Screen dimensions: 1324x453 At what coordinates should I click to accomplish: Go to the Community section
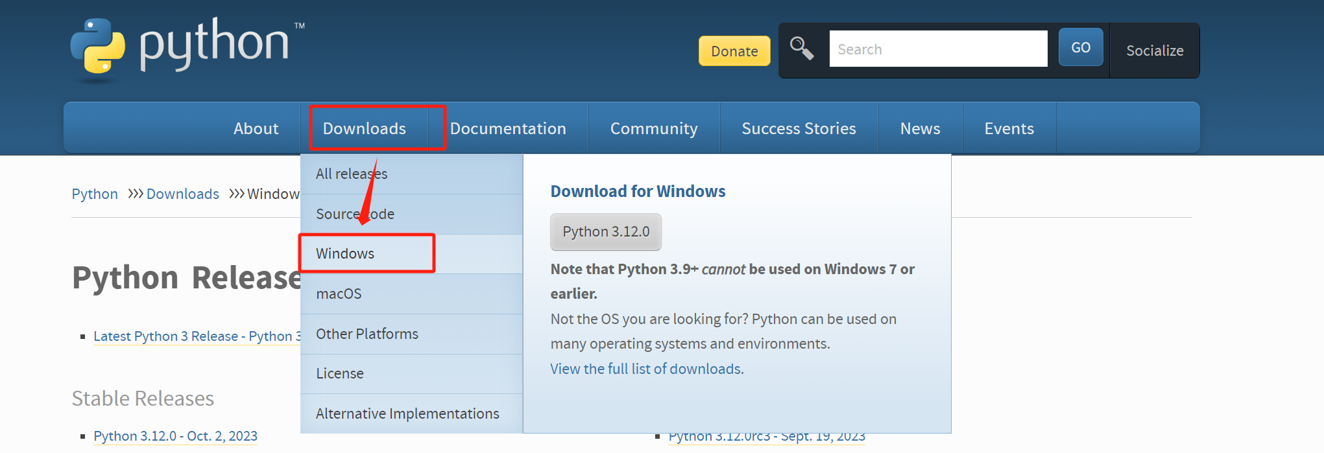coord(653,128)
